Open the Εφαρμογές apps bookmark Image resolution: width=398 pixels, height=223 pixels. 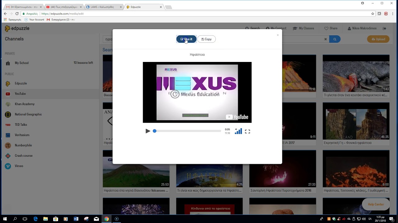12,20
